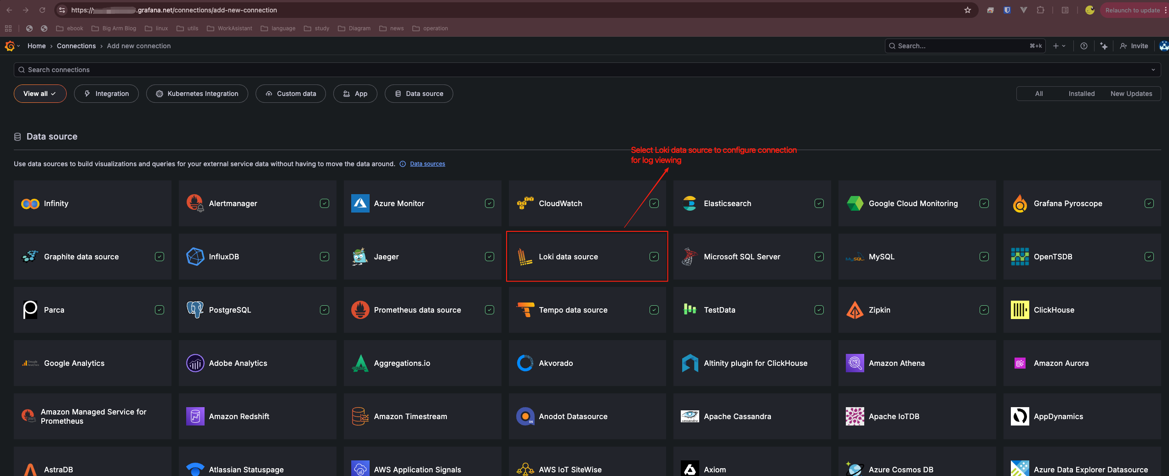Click the Grafana AI assistant sparkle icon

(1104, 46)
